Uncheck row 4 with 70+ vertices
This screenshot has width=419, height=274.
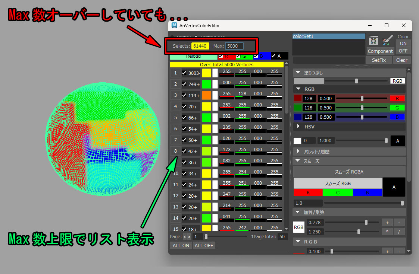tap(184, 106)
